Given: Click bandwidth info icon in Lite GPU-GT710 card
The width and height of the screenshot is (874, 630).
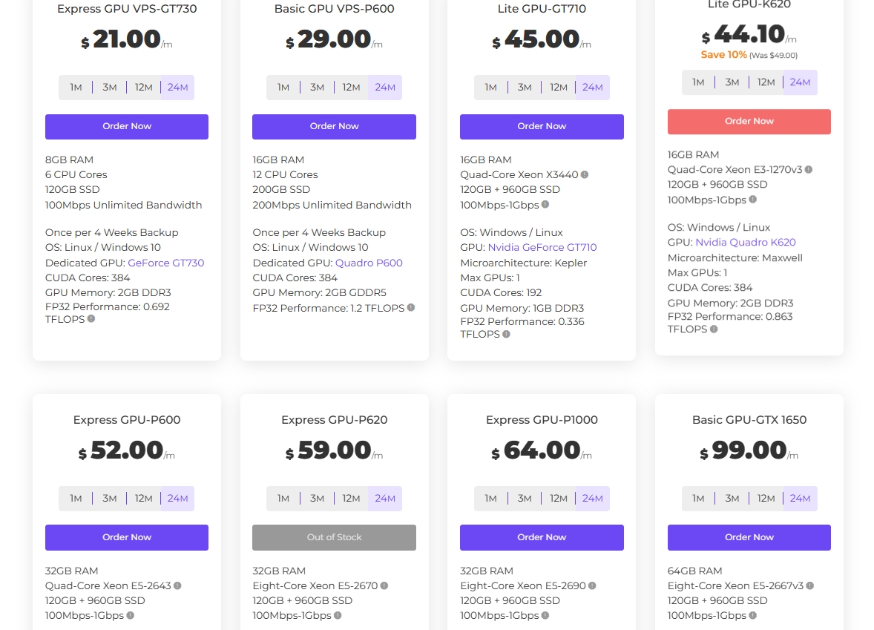Looking at the screenshot, I should [545, 205].
